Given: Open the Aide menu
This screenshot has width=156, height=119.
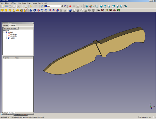Looking at the screenshot, I should click(x=46, y=3).
